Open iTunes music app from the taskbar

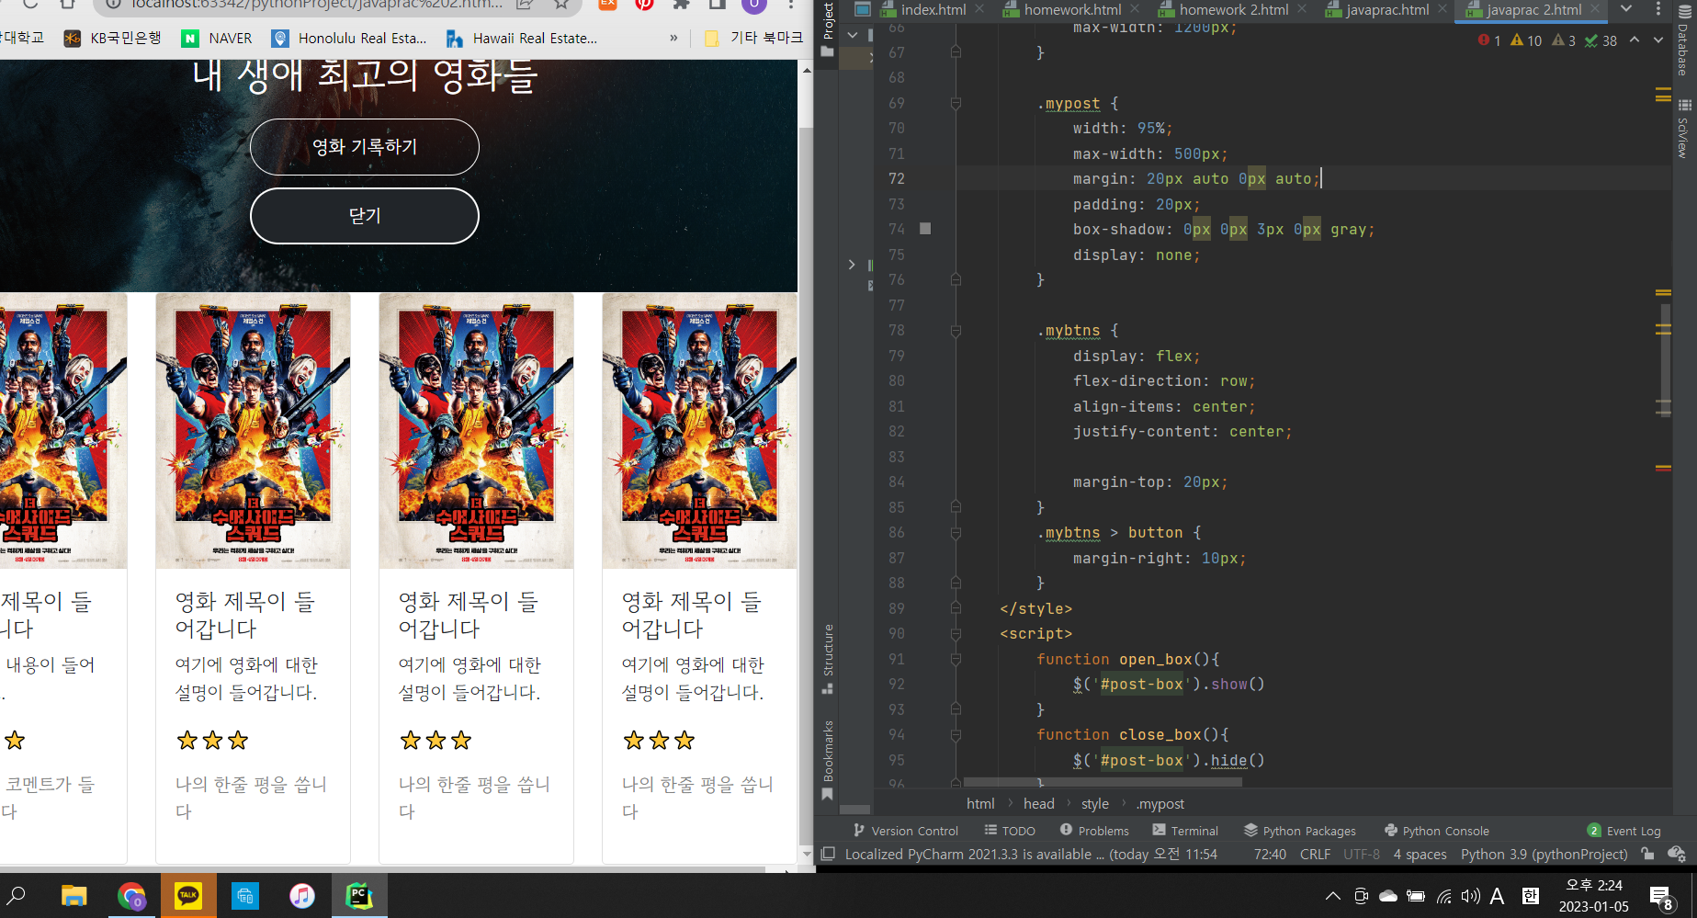tap(302, 895)
